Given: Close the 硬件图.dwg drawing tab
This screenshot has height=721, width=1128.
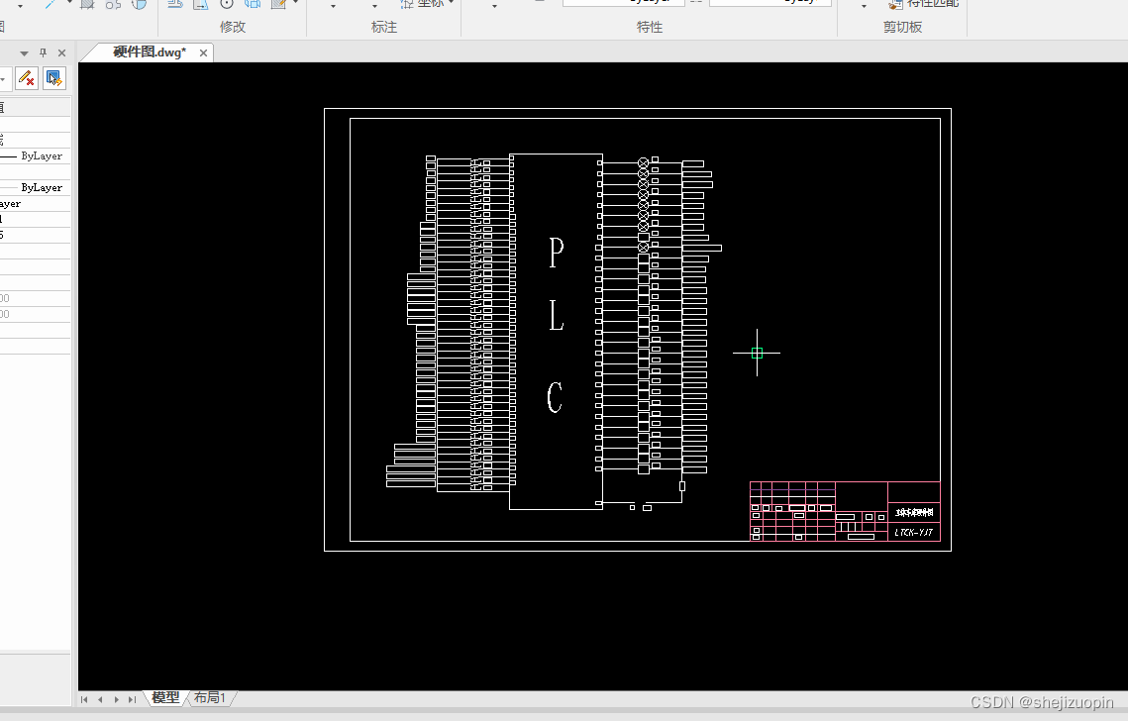Looking at the screenshot, I should [204, 52].
